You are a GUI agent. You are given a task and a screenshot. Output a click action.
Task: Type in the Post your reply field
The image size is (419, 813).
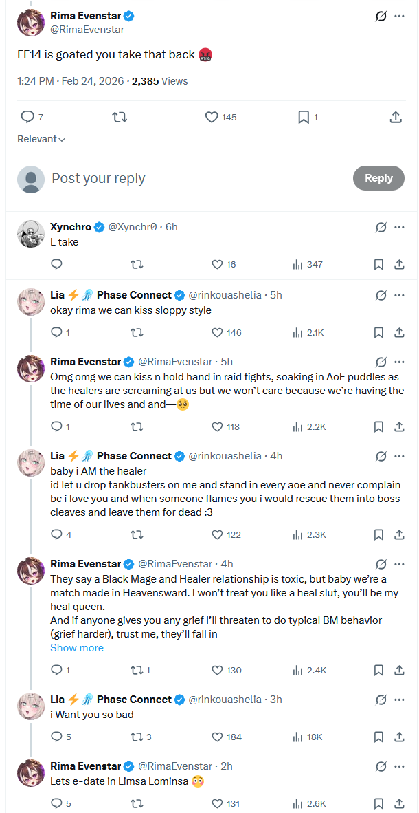pyautogui.click(x=192, y=179)
